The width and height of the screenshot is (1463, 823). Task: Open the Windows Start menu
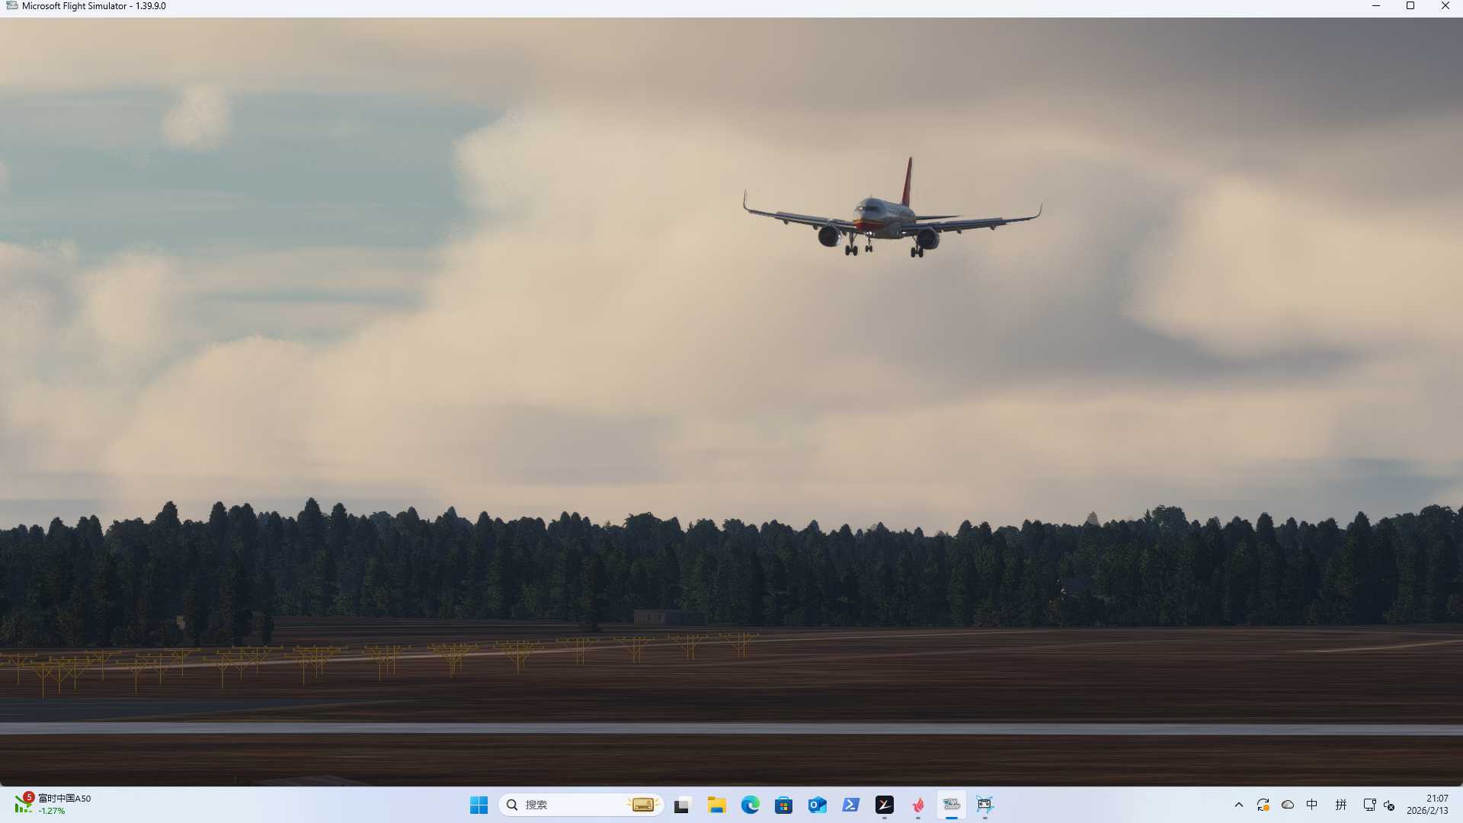tap(479, 805)
